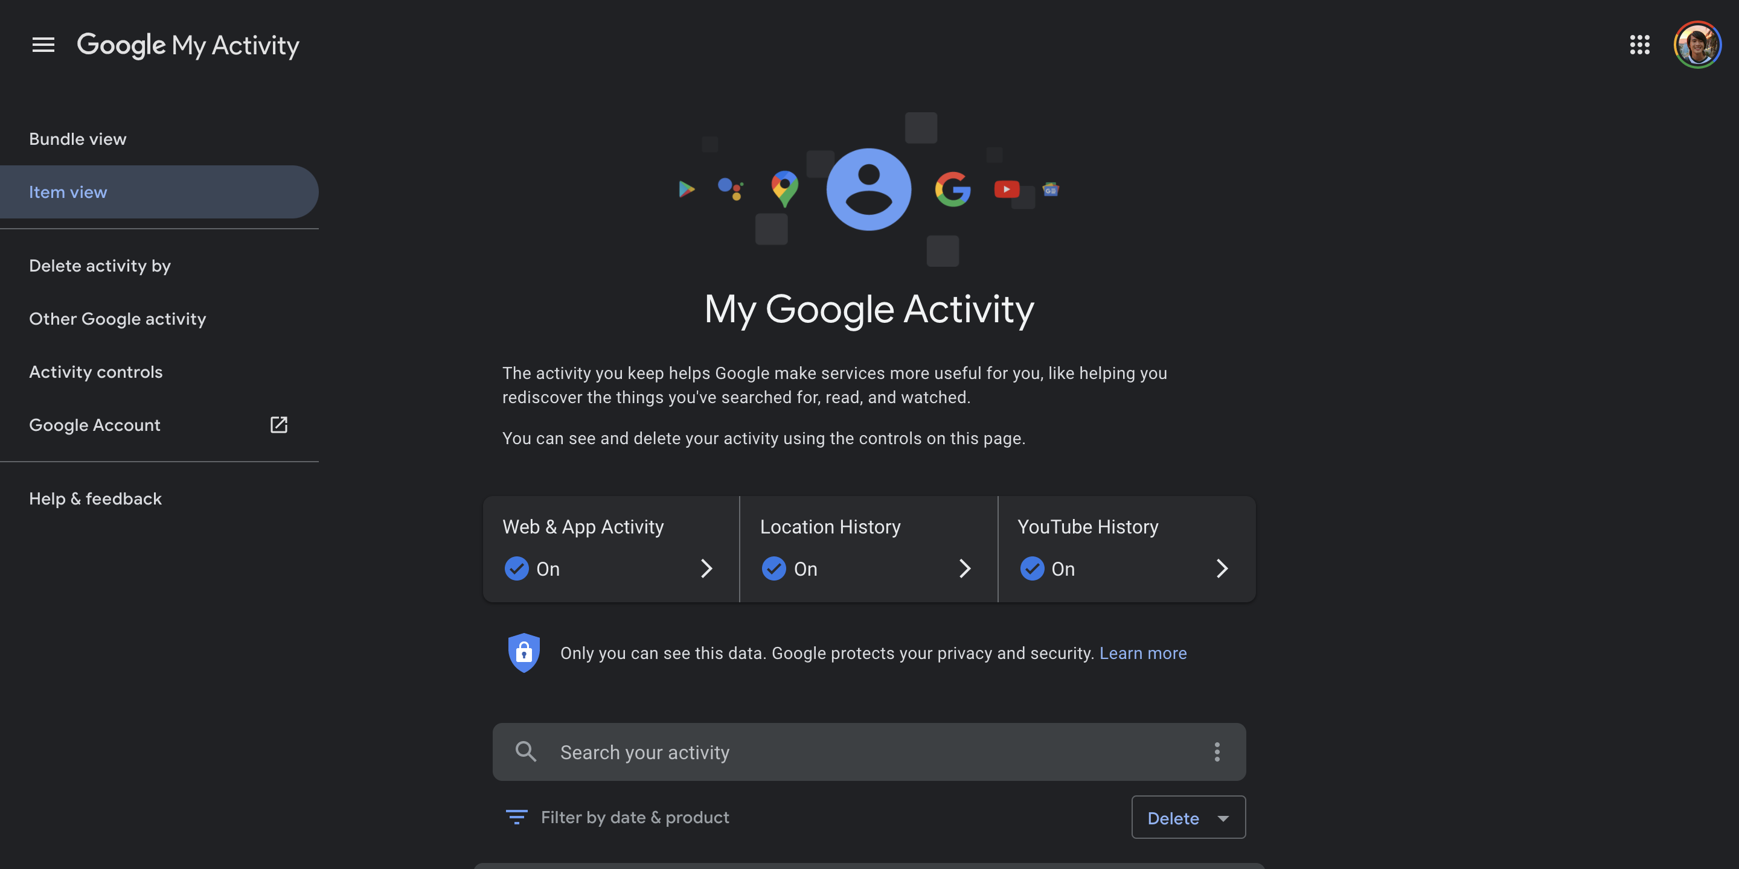Click the privacy shield lock icon
This screenshot has width=1739, height=869.
pyautogui.click(x=522, y=653)
